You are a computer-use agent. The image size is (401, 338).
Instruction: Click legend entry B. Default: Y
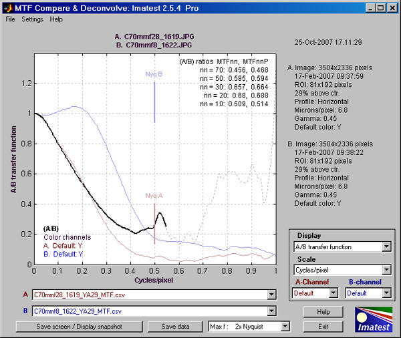pos(63,254)
